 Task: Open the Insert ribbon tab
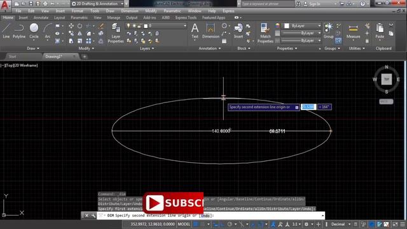pos(23,18)
